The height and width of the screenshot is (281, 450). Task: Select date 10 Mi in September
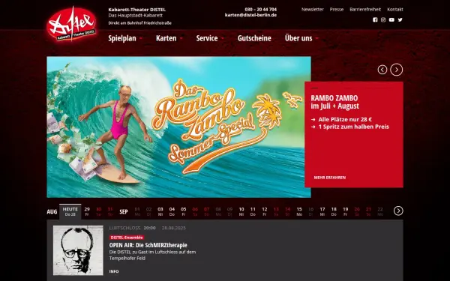(x=241, y=211)
